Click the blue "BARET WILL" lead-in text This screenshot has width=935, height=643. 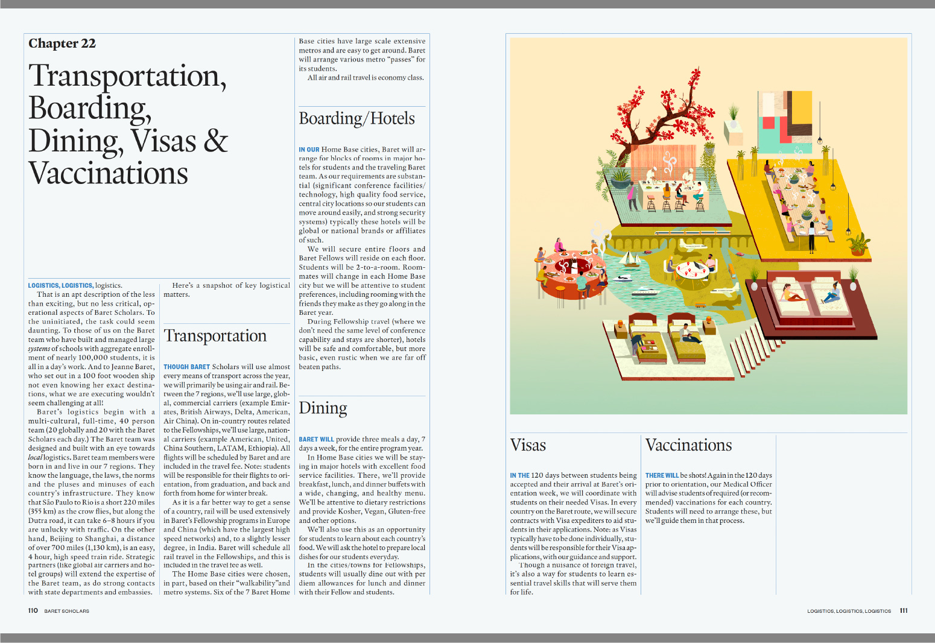tap(316, 439)
